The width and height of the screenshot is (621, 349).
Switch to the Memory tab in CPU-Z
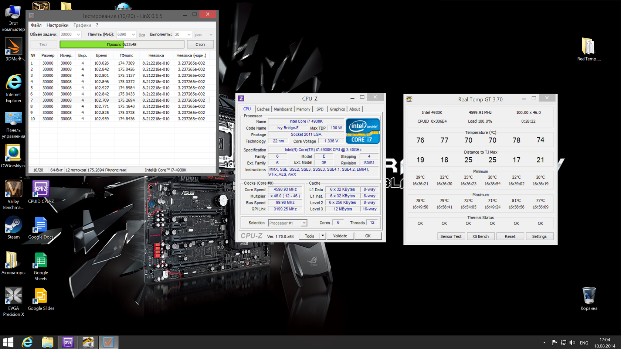[303, 109]
